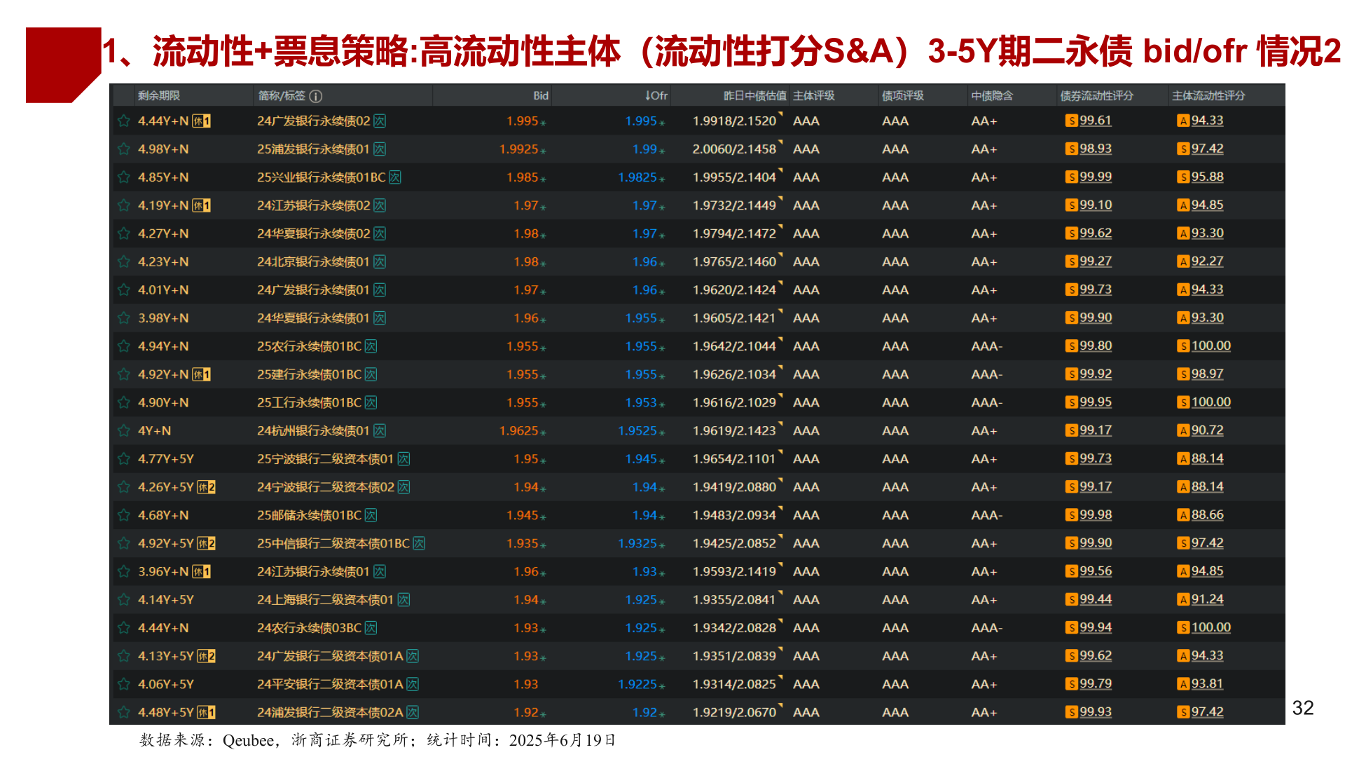Click the green tag icon beside 24广发银行永续债02

(x=380, y=121)
